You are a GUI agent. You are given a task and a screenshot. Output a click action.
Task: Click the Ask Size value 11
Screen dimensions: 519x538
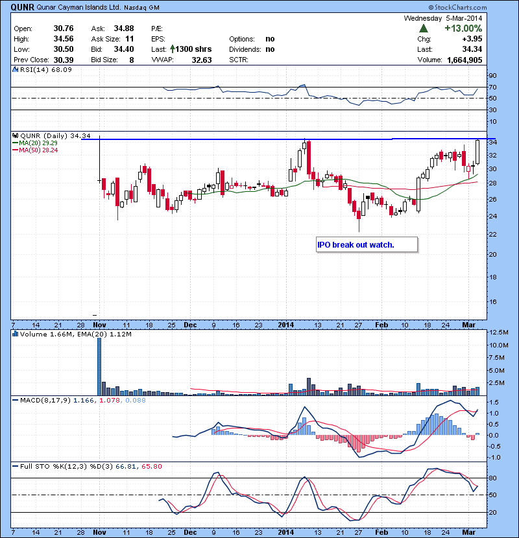coord(130,39)
